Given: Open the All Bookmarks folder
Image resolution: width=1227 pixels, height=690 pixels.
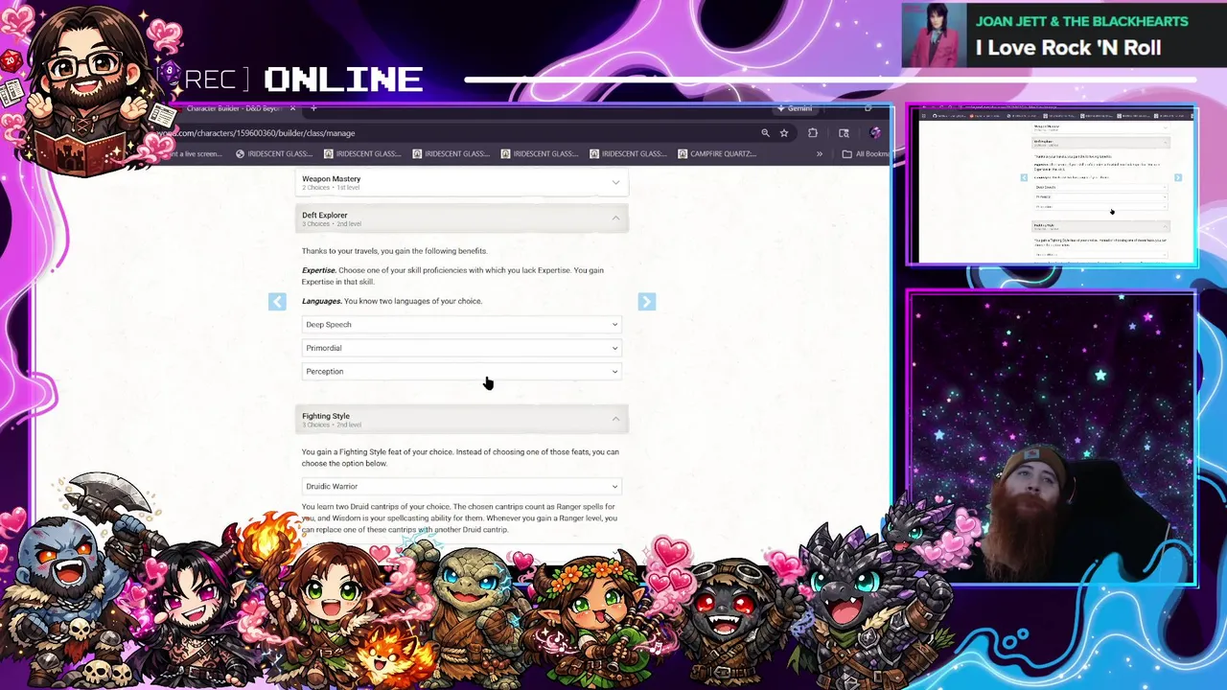Looking at the screenshot, I should (x=866, y=153).
